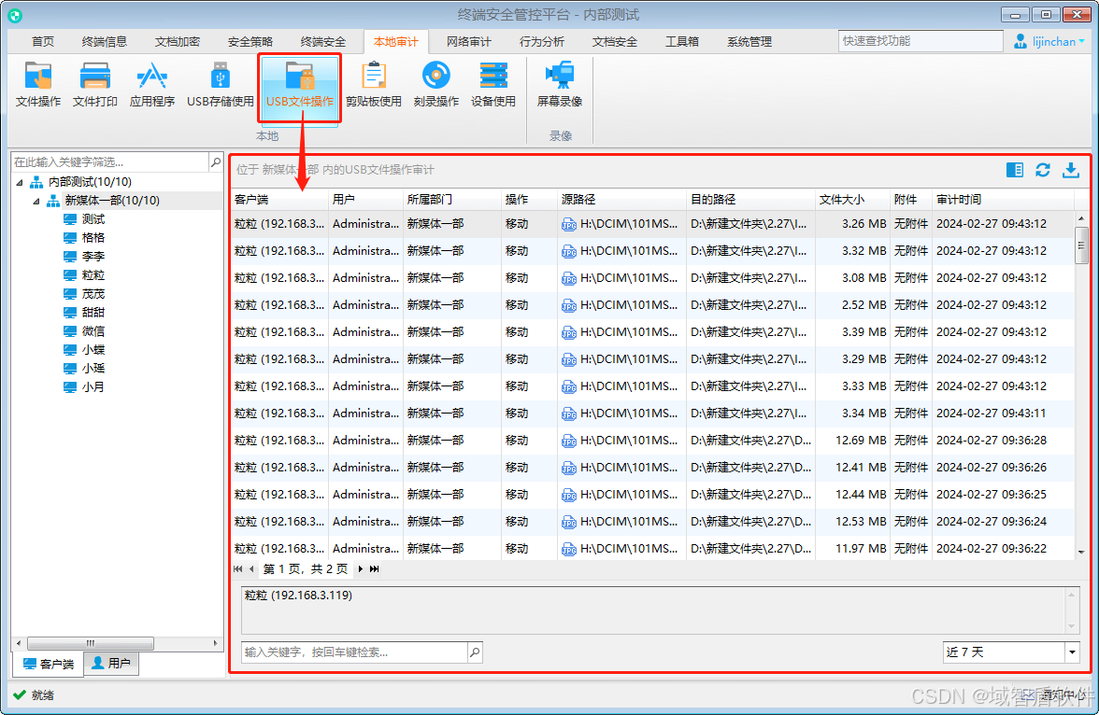Refresh the USB file audit list
Viewport: 1099px width, 715px height.
pyautogui.click(x=1043, y=170)
